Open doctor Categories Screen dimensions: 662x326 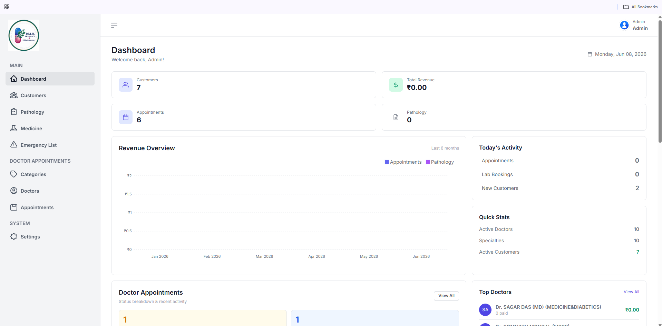[x=50, y=174]
